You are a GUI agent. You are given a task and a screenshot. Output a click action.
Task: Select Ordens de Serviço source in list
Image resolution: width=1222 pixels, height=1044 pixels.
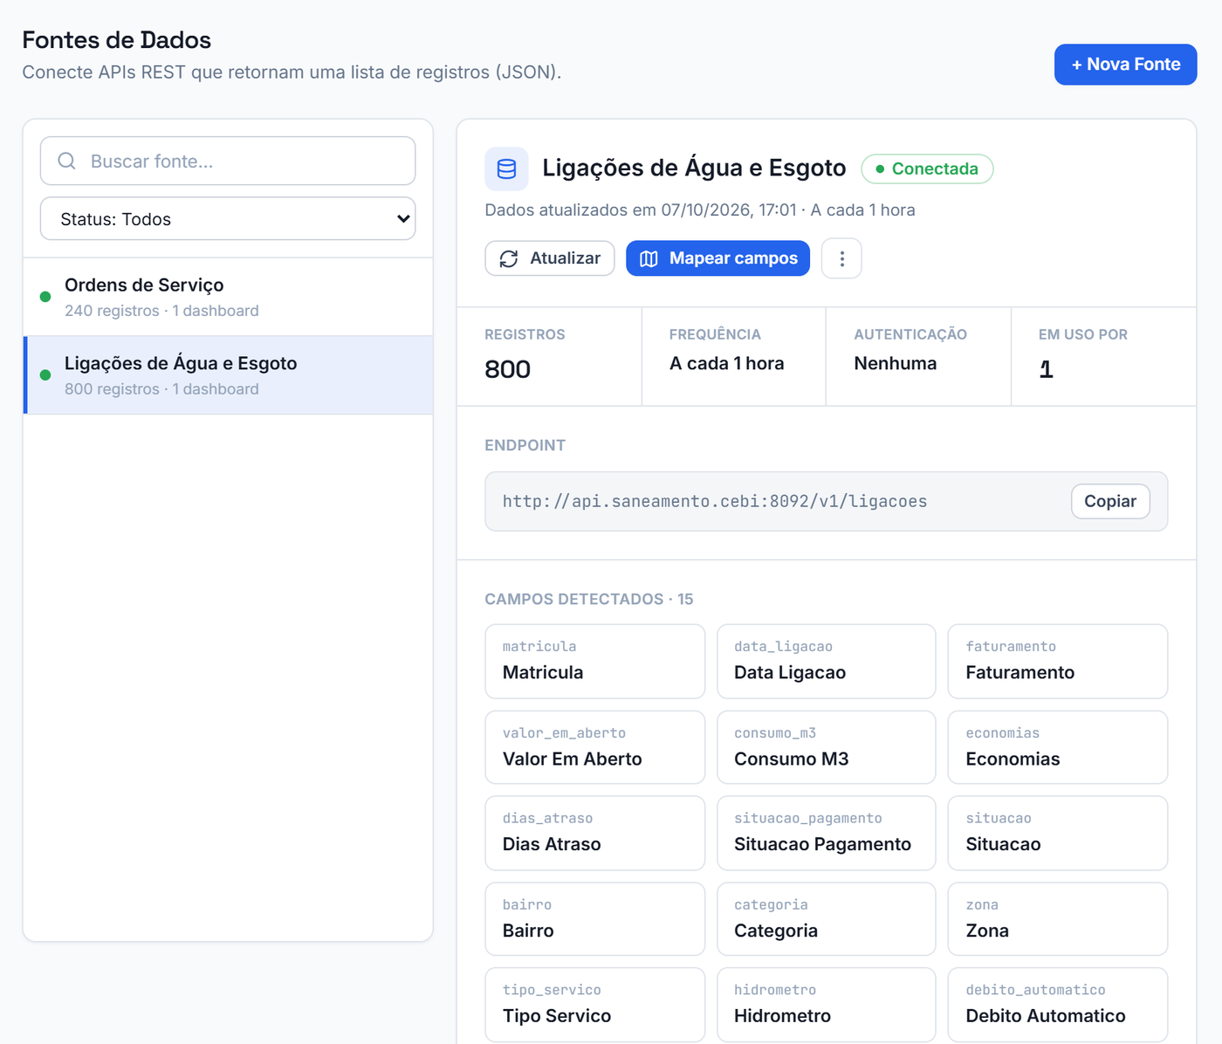point(228,297)
